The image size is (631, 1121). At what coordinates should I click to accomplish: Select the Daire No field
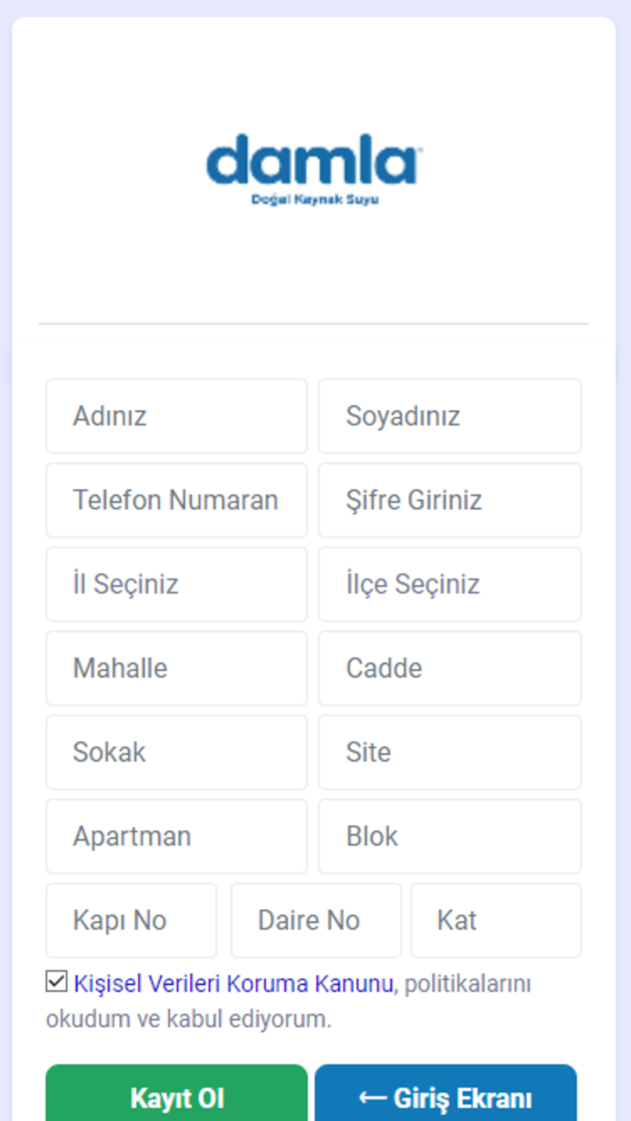point(315,920)
